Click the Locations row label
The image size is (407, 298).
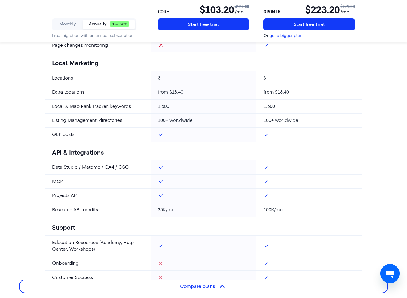coord(63,78)
